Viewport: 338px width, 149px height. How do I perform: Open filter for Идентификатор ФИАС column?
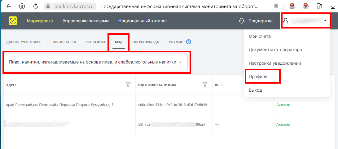pyautogui.click(x=205, y=85)
